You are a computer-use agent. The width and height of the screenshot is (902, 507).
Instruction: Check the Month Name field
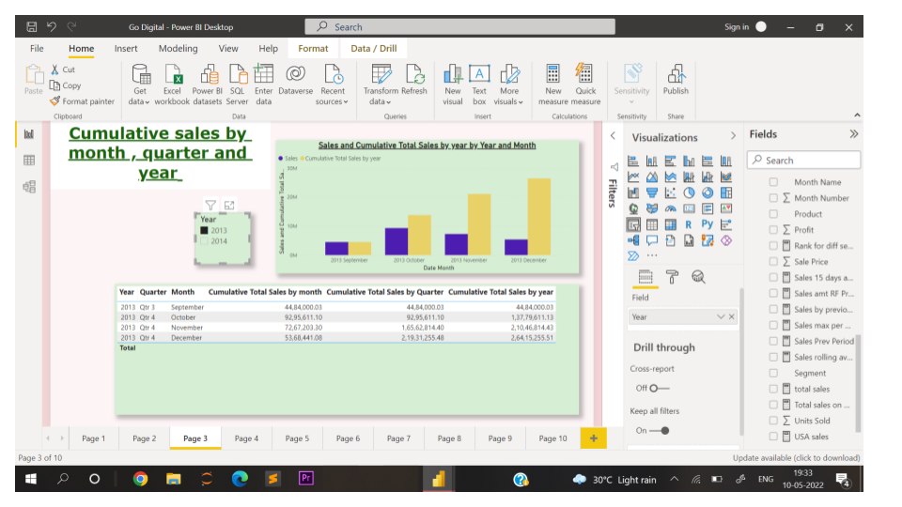[x=773, y=181]
